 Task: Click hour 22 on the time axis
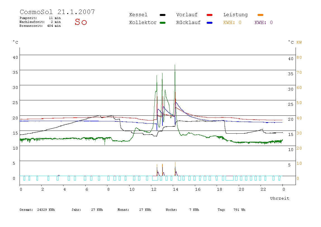263,189
